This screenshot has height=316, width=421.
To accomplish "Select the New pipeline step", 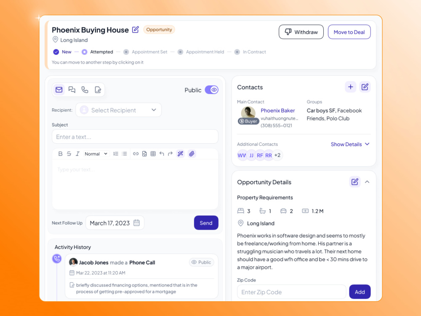I will [62, 52].
